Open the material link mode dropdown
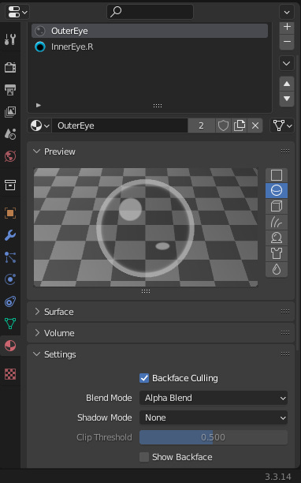This screenshot has width=301, height=483. (x=282, y=125)
